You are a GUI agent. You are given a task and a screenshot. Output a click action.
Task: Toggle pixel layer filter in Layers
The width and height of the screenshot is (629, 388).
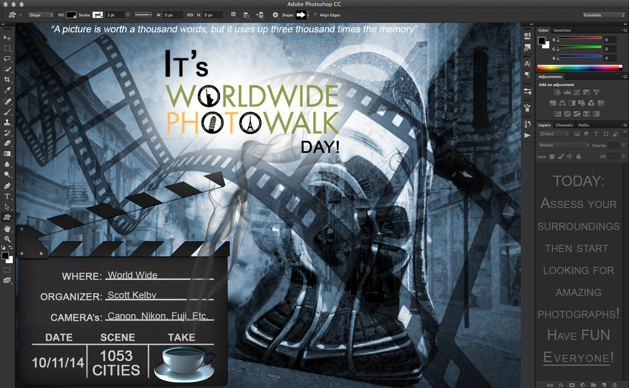577,134
